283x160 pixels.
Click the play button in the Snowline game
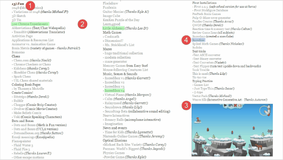point(225,105)
